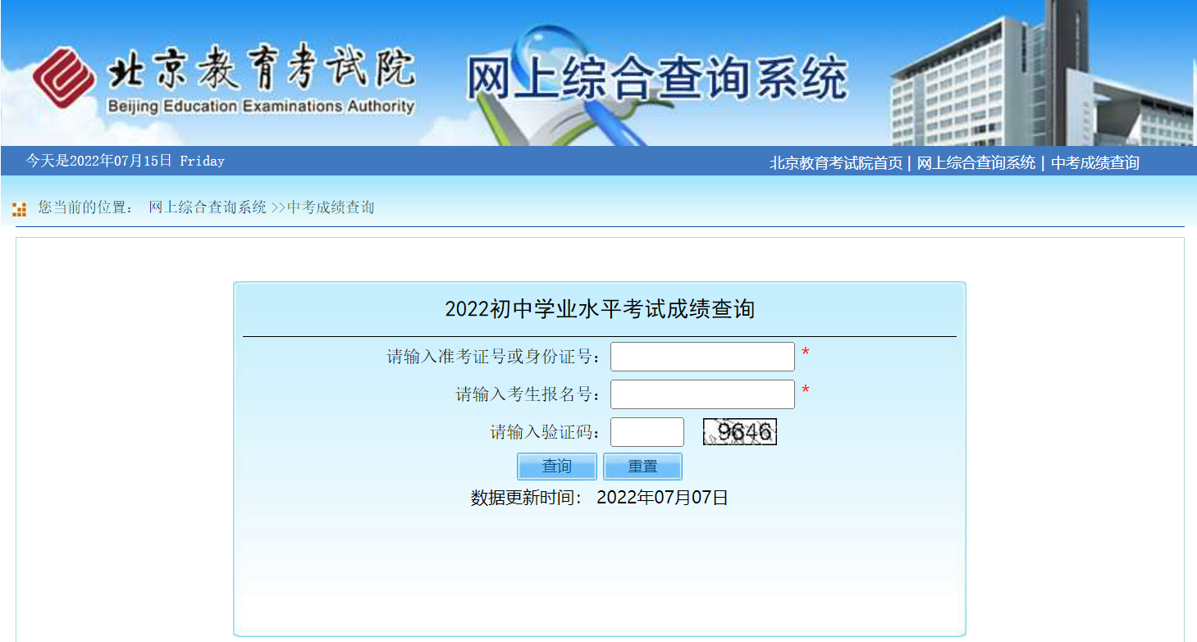Viewport: 1197px width, 642px height.
Task: Click the 请输入准考证号或身份证号 label
Action: click(494, 357)
